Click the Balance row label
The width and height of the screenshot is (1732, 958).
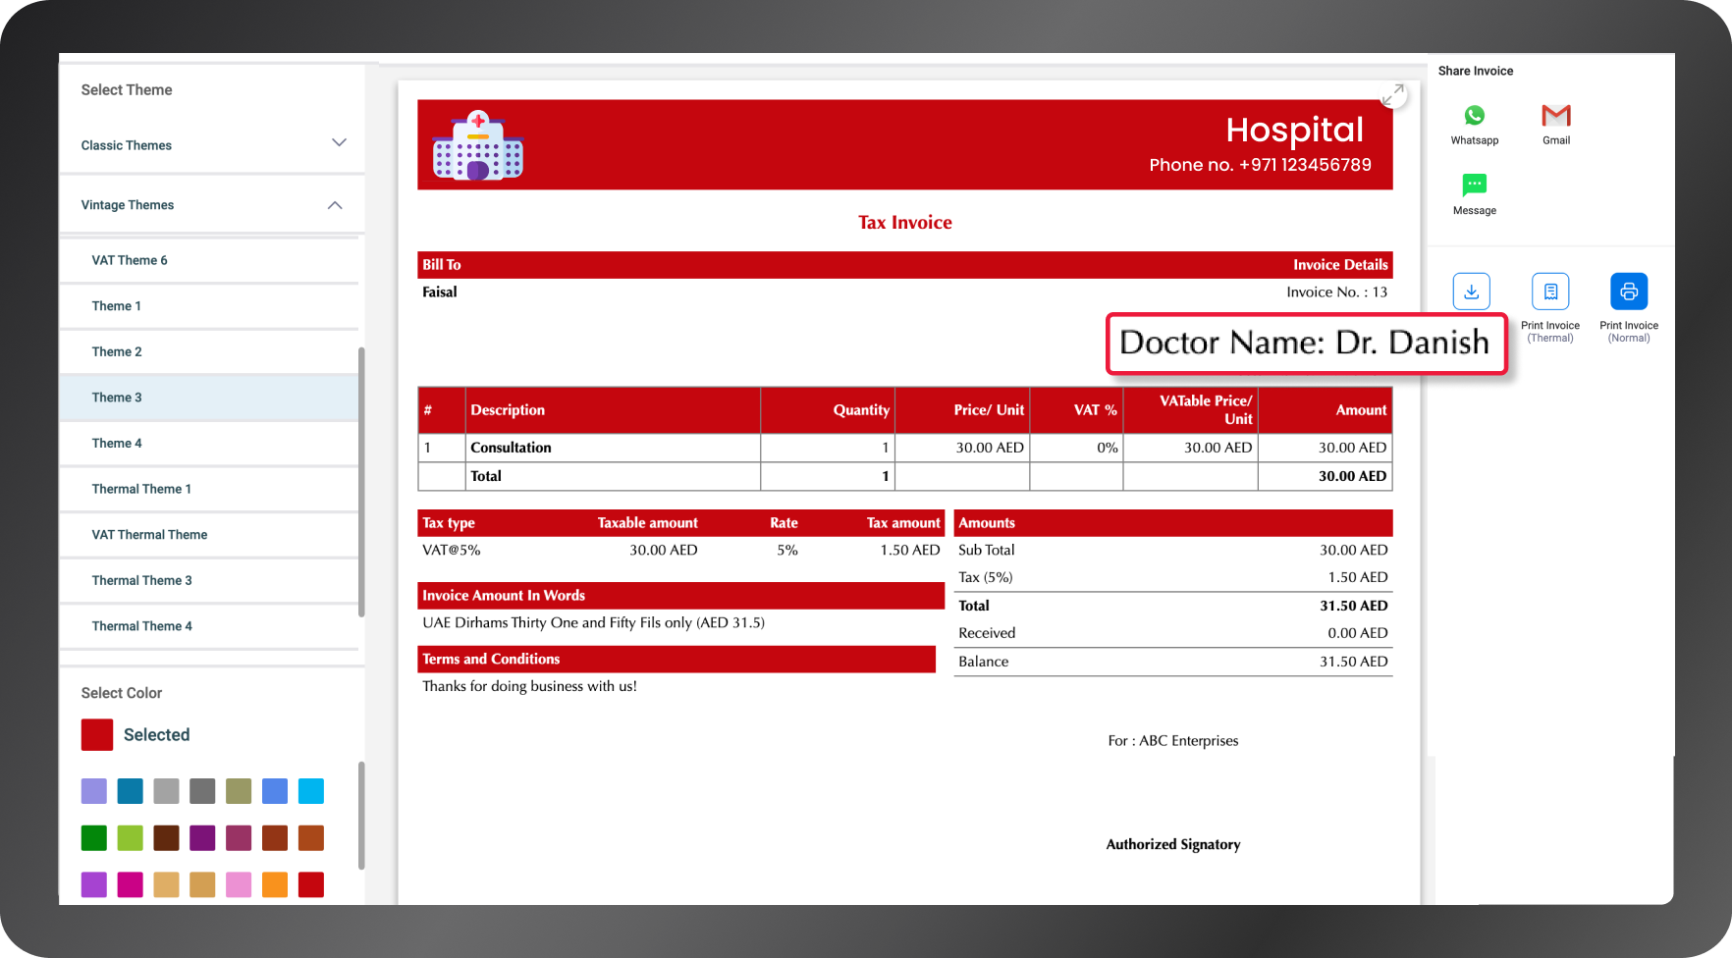[984, 662]
